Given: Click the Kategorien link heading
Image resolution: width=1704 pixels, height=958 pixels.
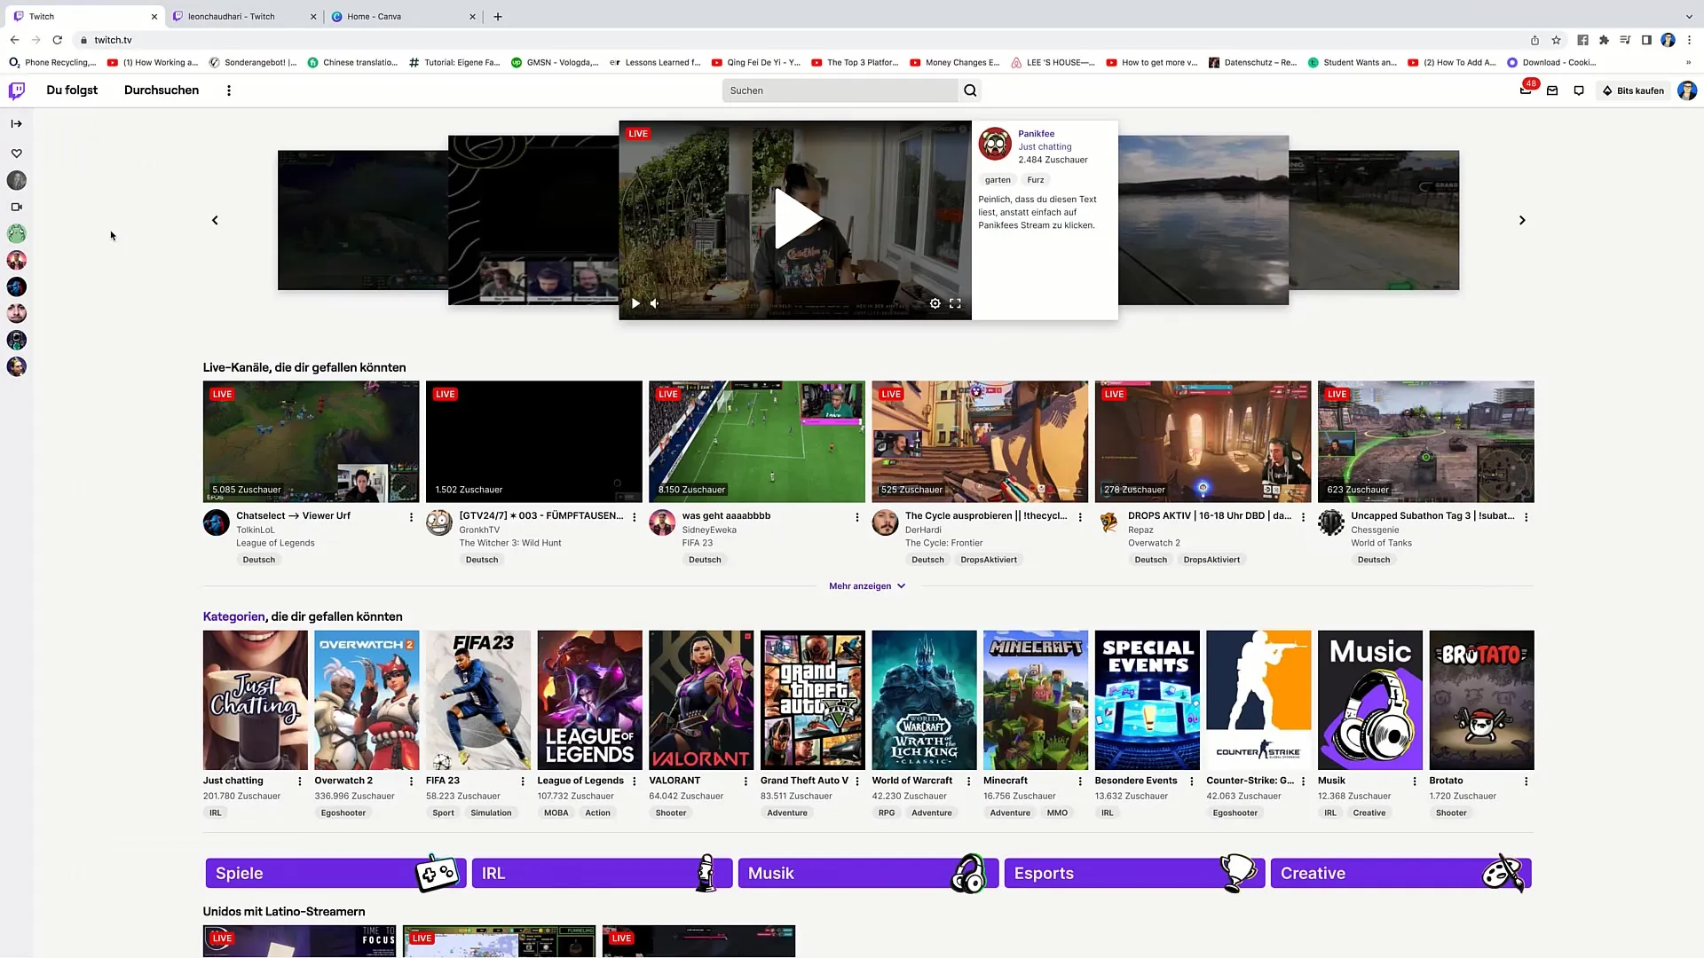Looking at the screenshot, I should 233,616.
